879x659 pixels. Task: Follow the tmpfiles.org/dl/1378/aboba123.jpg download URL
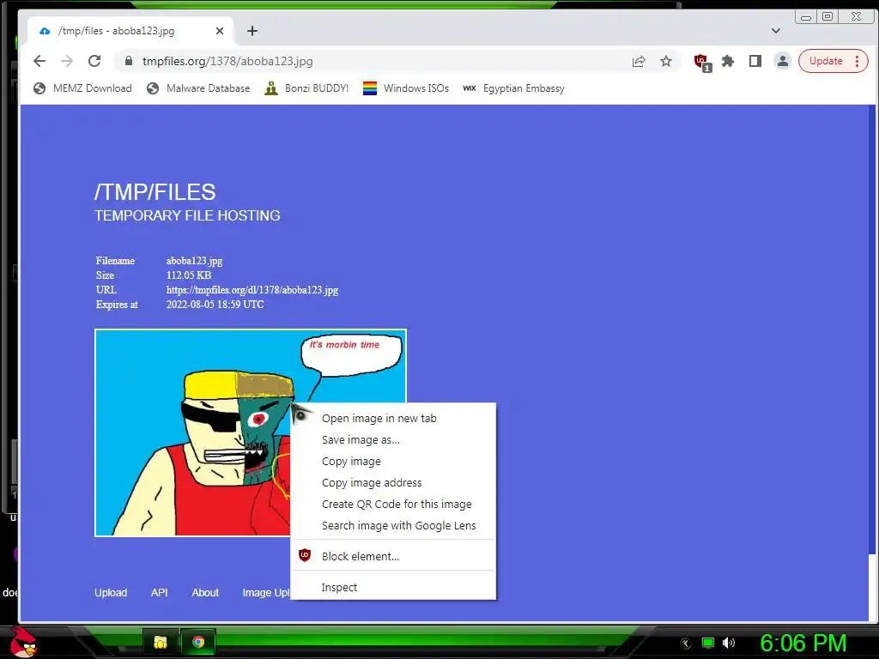tap(252, 290)
